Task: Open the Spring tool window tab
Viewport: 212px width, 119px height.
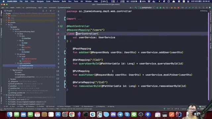Action: pyautogui.click(x=111, y=106)
